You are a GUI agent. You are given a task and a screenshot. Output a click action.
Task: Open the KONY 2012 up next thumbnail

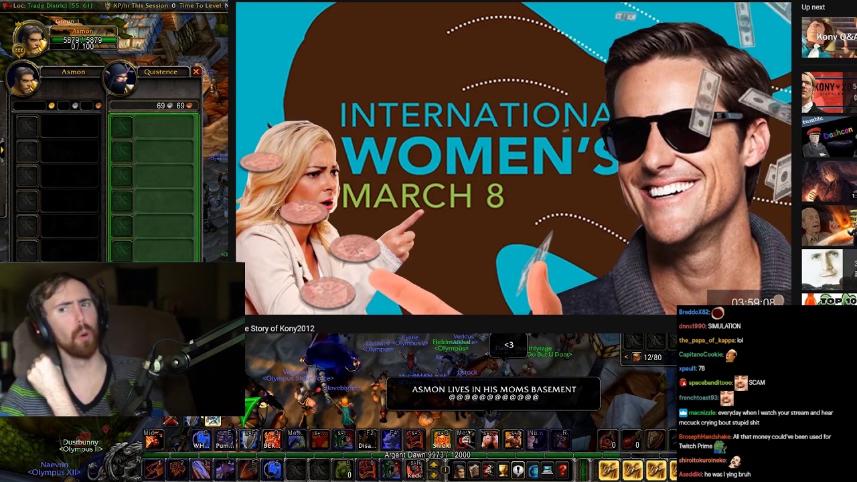(x=829, y=92)
